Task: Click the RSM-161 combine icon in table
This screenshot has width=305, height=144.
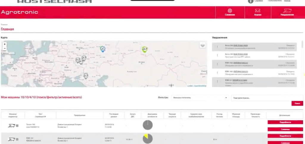Action: 11,139
